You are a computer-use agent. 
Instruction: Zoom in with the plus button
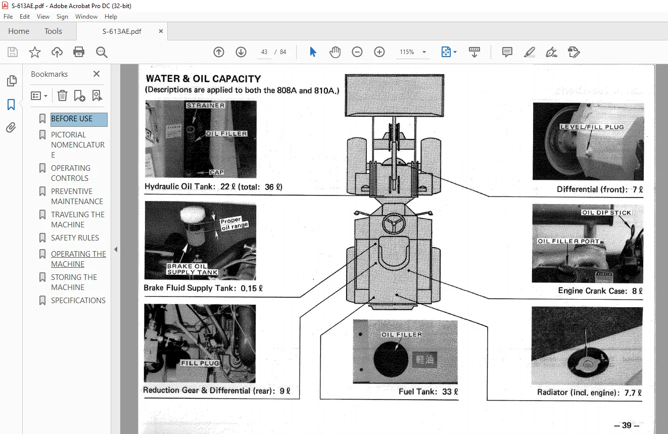[x=379, y=52]
